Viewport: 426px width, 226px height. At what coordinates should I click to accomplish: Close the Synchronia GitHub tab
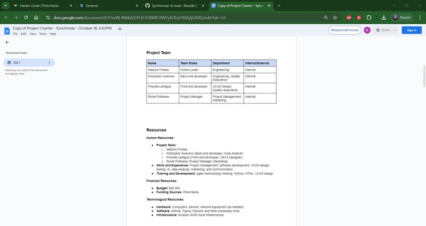pyautogui.click(x=203, y=5)
